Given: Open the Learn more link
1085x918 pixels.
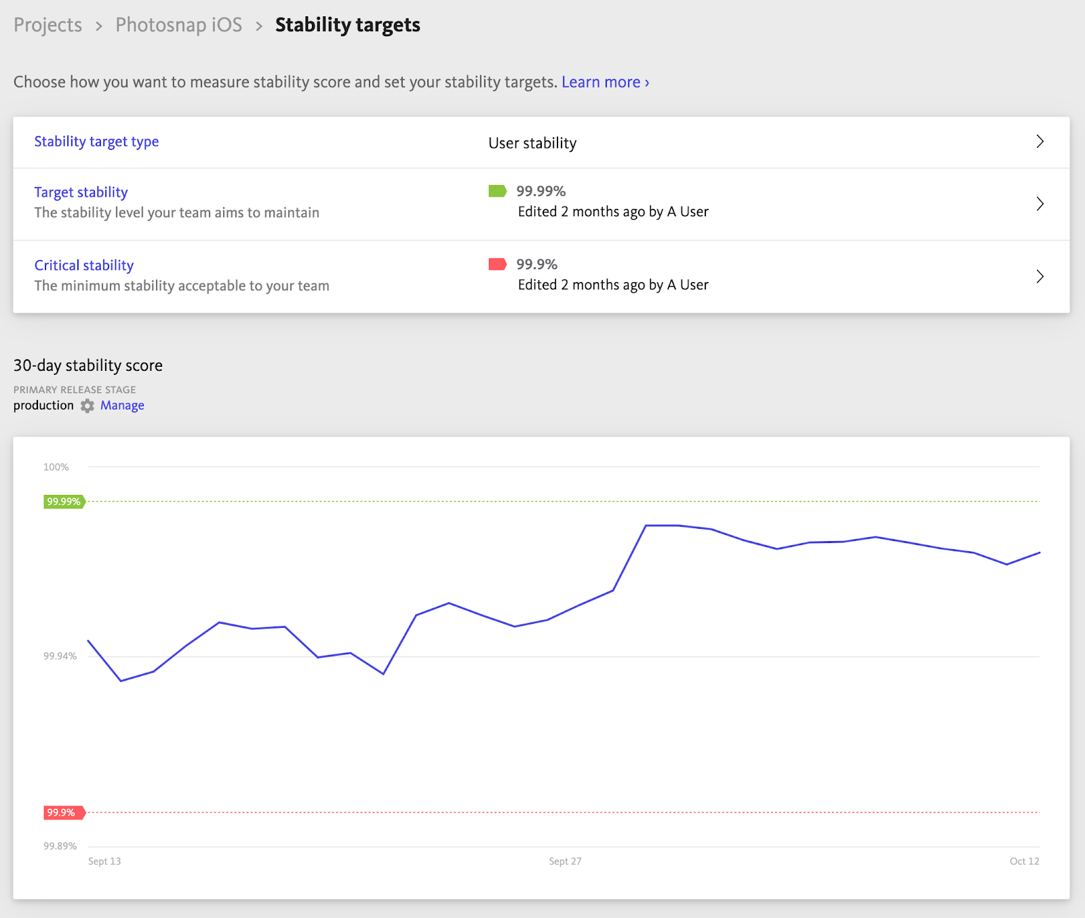Looking at the screenshot, I should pyautogui.click(x=606, y=82).
